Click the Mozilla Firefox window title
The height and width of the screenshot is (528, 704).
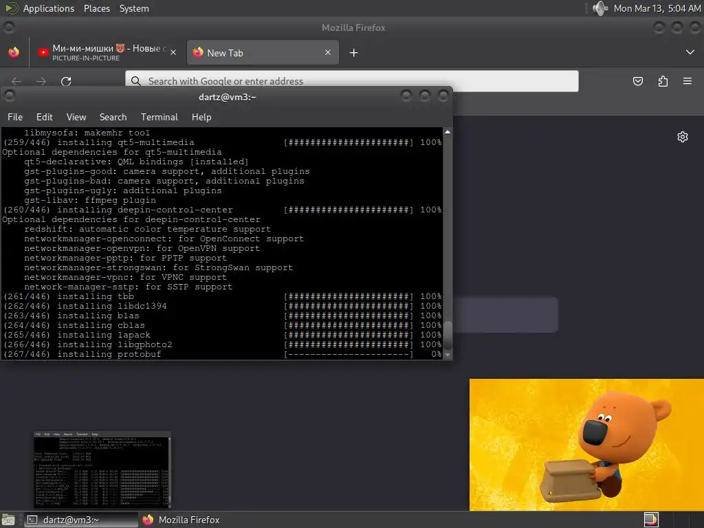[353, 27]
